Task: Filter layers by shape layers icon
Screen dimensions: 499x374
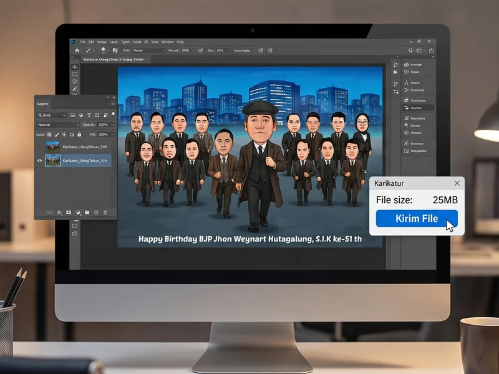Action: [97, 115]
